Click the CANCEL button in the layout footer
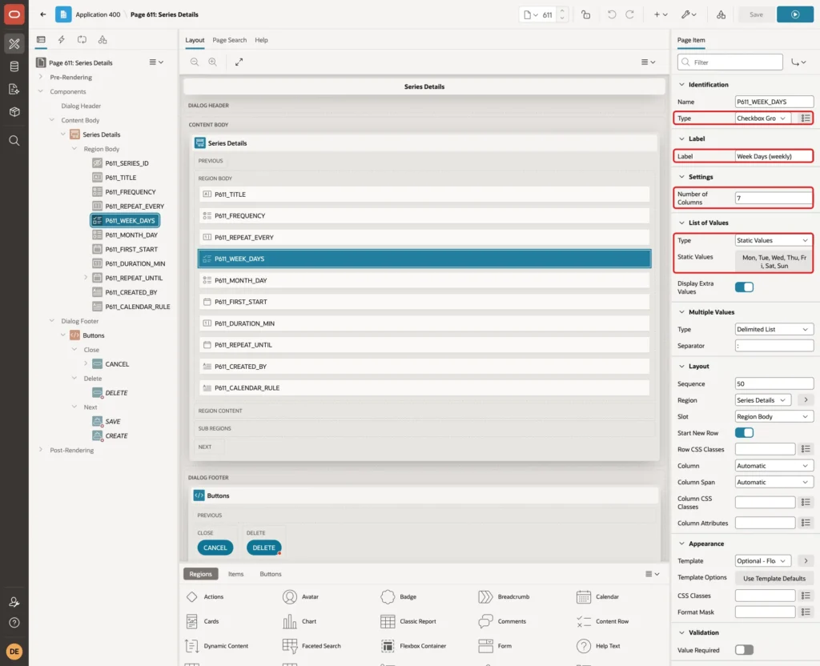Viewport: 820px width, 666px height. (215, 548)
